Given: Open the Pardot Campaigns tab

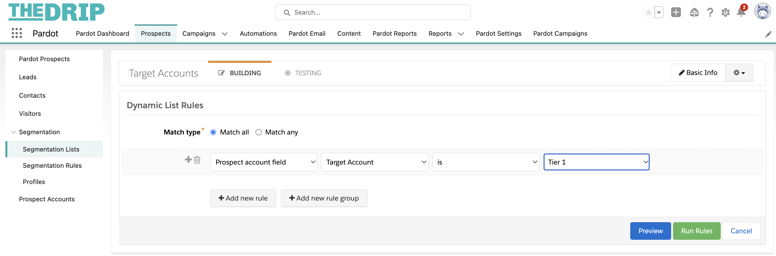Looking at the screenshot, I should coord(560,33).
